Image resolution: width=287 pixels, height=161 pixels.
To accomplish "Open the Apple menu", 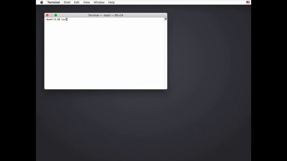I will pyautogui.click(x=42, y=2).
